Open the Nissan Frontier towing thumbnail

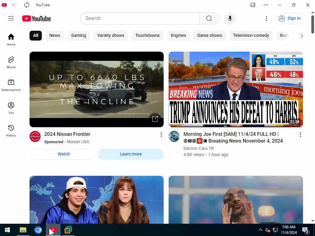(x=96, y=89)
